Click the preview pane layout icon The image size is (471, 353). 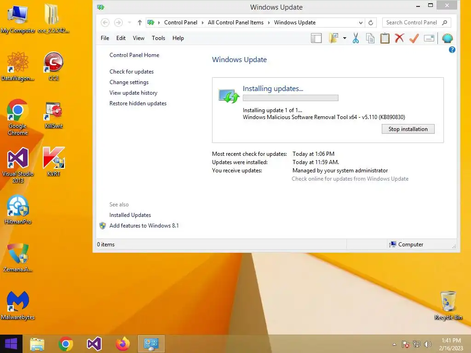coord(316,38)
